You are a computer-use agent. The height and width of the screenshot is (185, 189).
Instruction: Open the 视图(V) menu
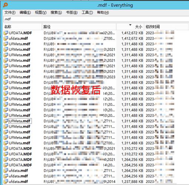point(41,13)
